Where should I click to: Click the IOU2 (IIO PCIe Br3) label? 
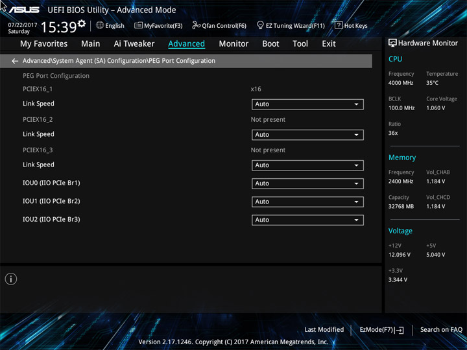tap(51, 219)
